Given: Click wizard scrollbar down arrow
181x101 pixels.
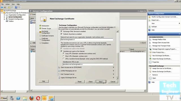Looking at the screenshot, I should click(117, 78).
